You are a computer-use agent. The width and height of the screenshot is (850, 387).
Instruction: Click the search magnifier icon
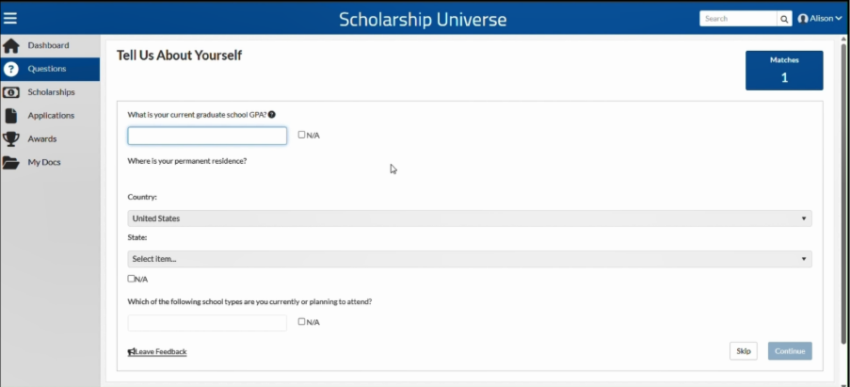tap(784, 19)
